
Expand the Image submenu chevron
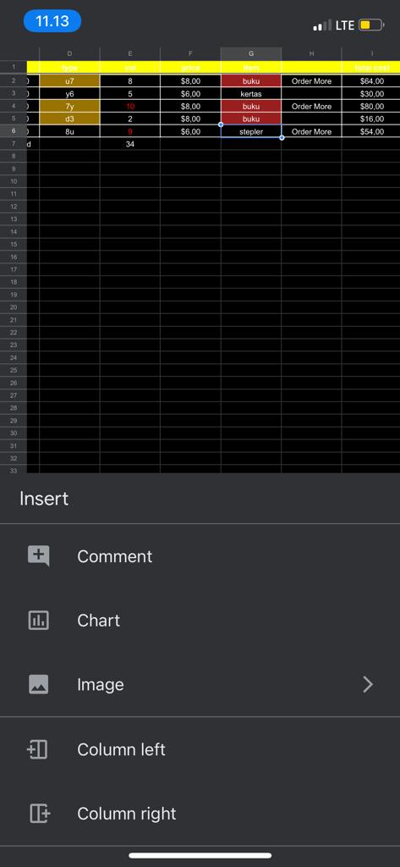point(368,684)
